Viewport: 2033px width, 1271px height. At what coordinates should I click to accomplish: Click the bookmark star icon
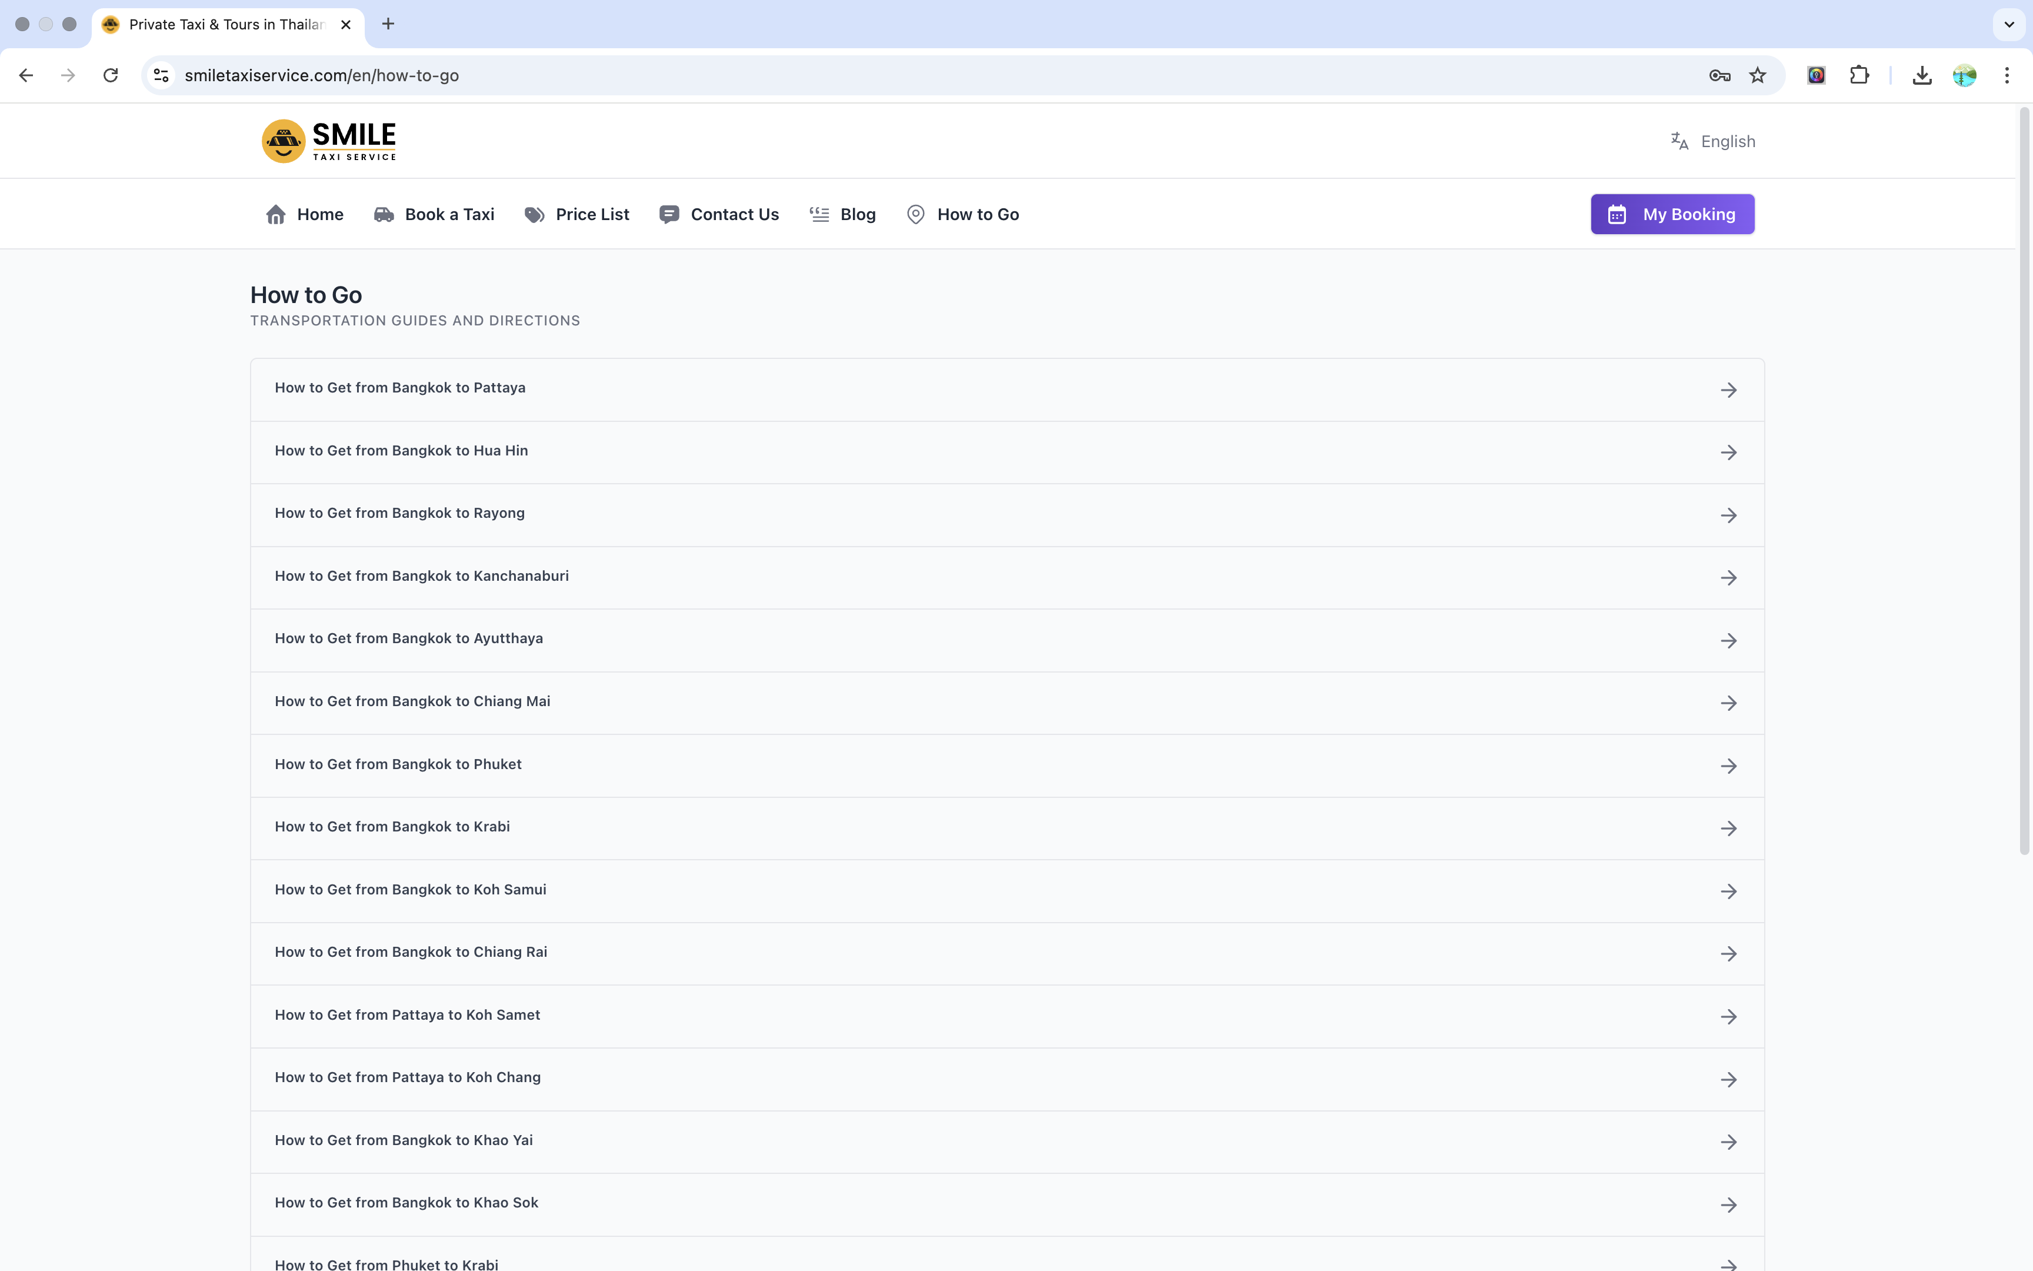coord(1758,76)
